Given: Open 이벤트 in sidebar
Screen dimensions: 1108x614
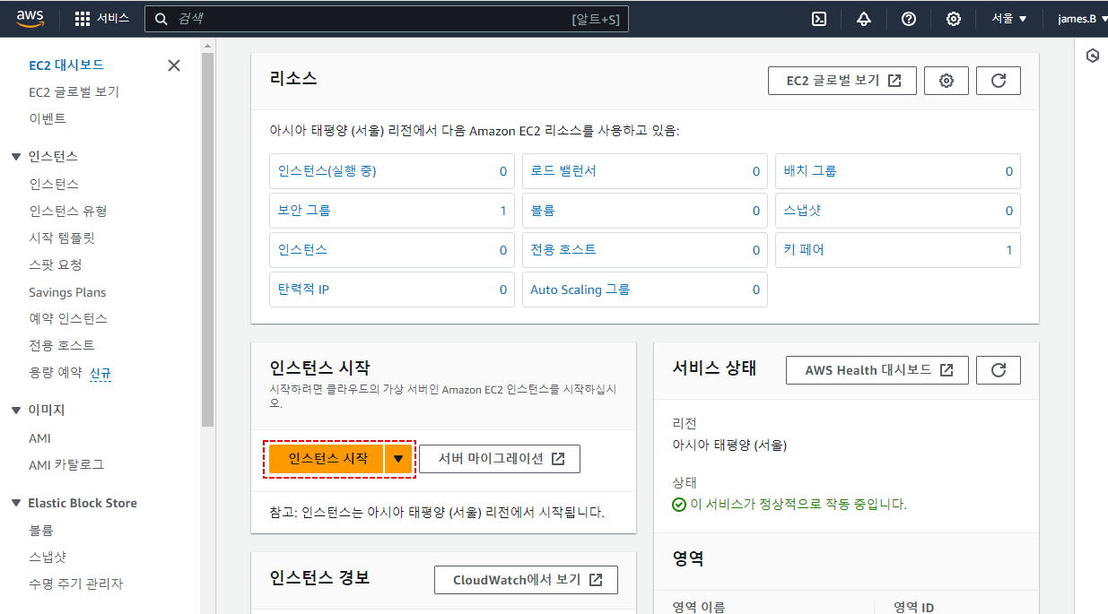Looking at the screenshot, I should 48,119.
